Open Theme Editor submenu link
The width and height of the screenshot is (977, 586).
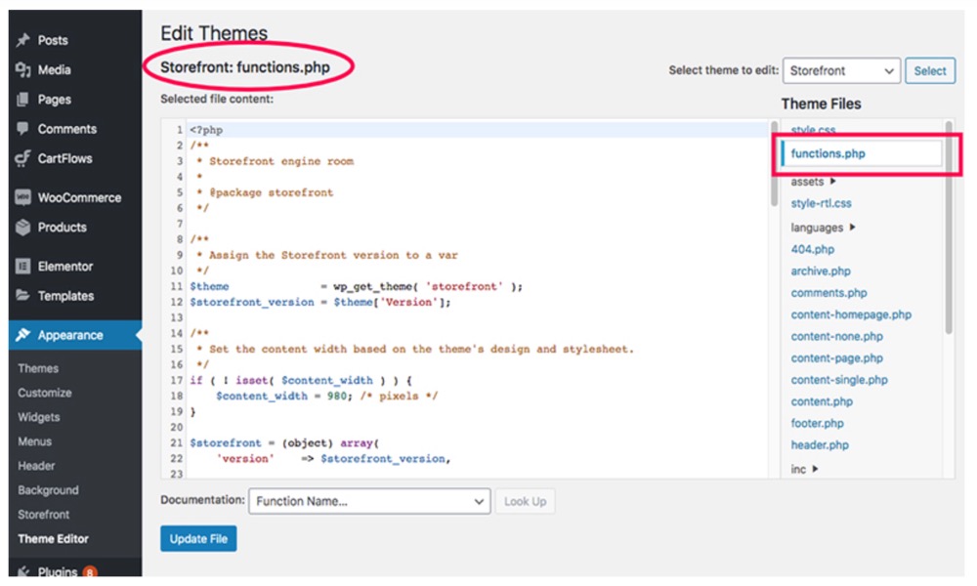click(53, 539)
